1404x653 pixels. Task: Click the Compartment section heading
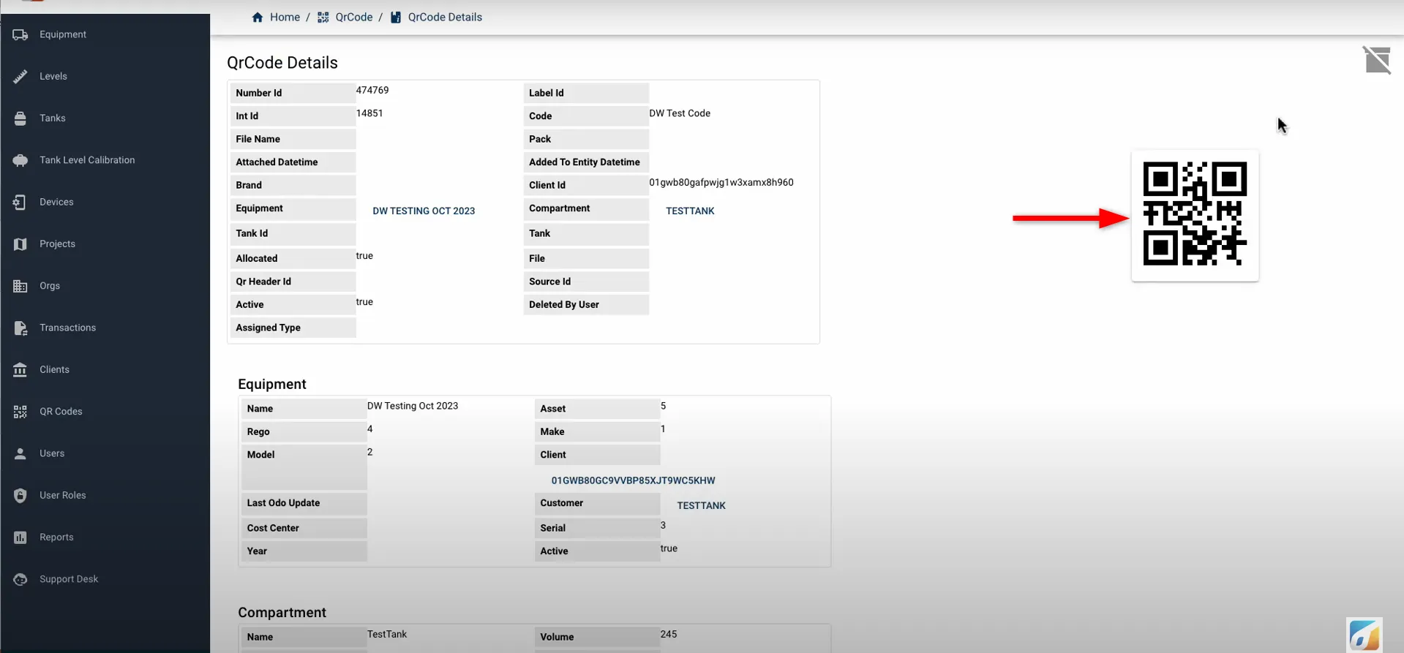(x=282, y=612)
